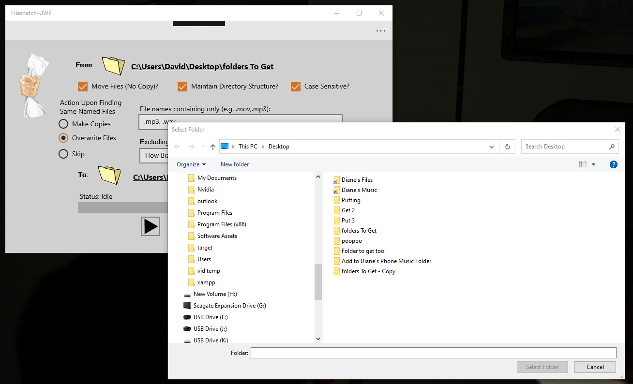Open the Organize dropdown menu

(x=191, y=164)
